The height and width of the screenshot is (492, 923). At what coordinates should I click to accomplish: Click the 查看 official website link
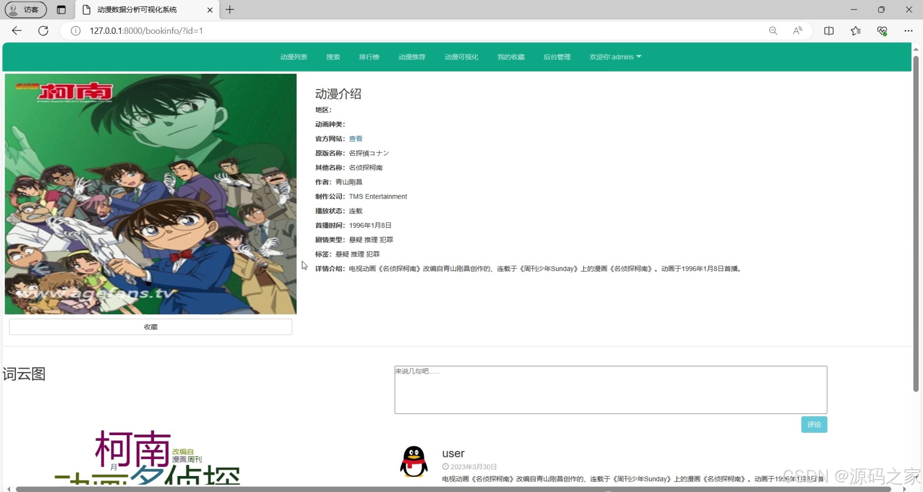click(x=355, y=138)
